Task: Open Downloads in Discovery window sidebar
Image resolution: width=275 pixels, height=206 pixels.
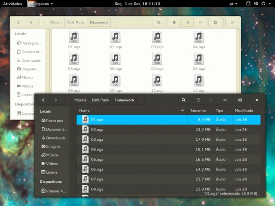Action: point(29,60)
